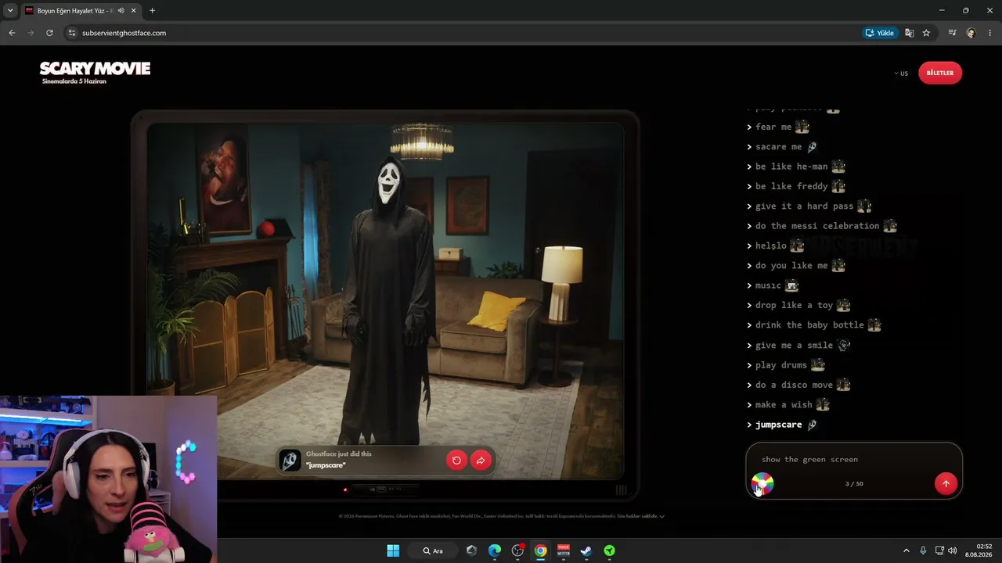Viewport: 1002px width, 563px height.
Task: Select the 'drop like a toy' command
Action: [794, 305]
